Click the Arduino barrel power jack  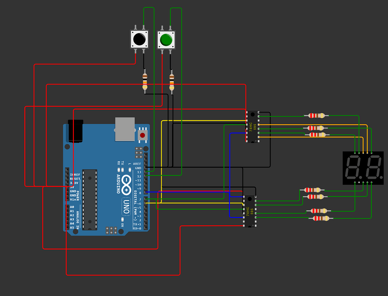(x=76, y=131)
